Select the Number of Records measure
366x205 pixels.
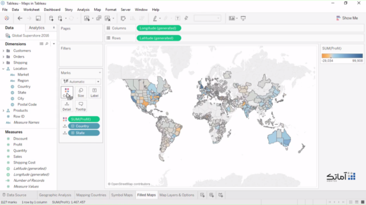pyautogui.click(x=29, y=181)
